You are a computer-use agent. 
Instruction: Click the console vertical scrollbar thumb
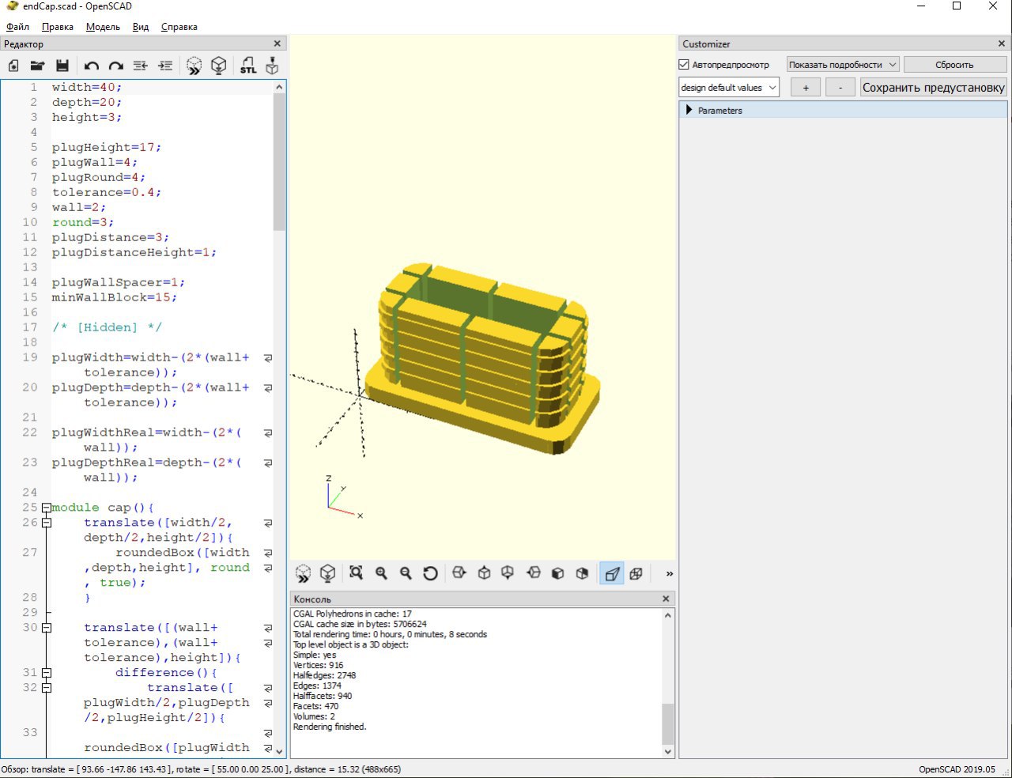coord(668,723)
